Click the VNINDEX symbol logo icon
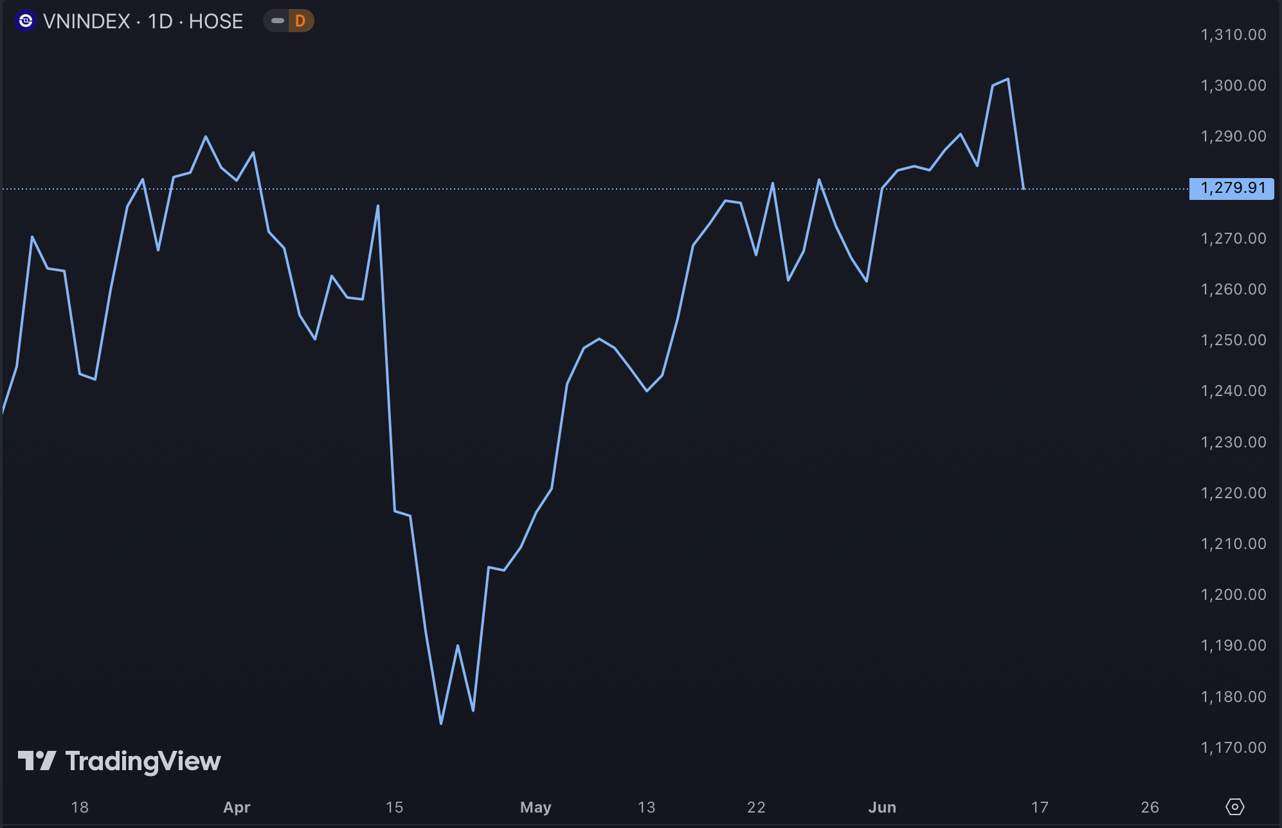The height and width of the screenshot is (828, 1282). pos(26,21)
